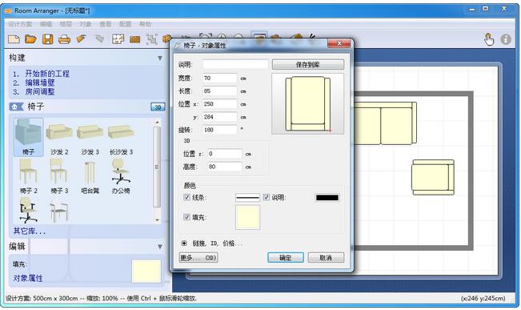The image size is (521, 310).
Task: Click the 旋转 rotation field showing 180
Action: pyautogui.click(x=219, y=130)
